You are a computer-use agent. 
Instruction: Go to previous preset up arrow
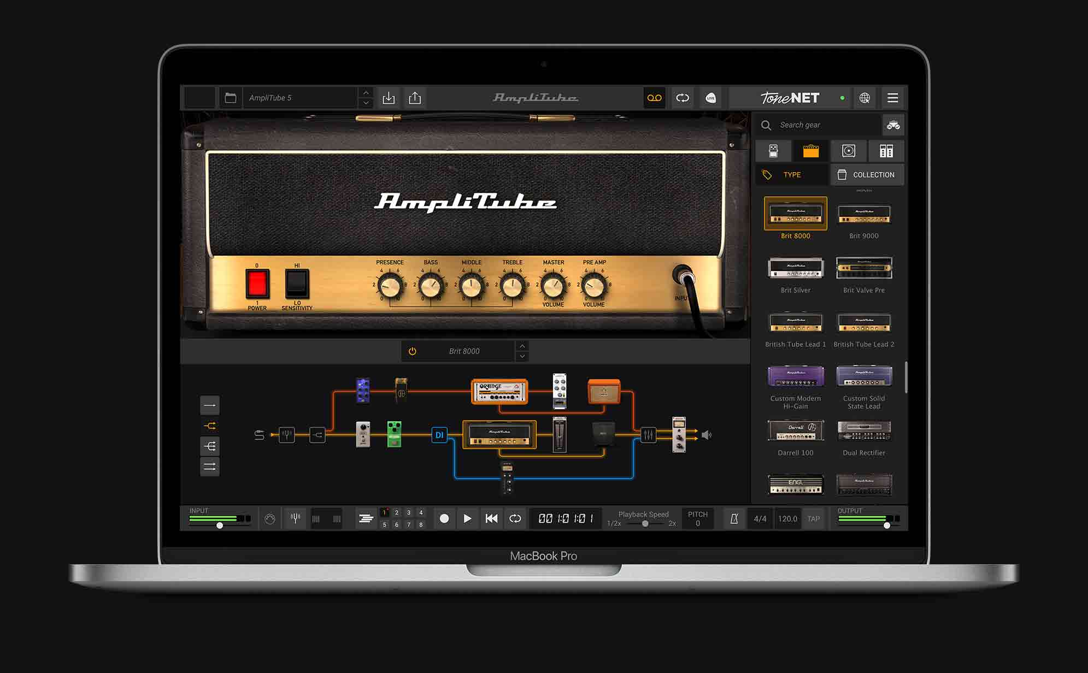(366, 93)
